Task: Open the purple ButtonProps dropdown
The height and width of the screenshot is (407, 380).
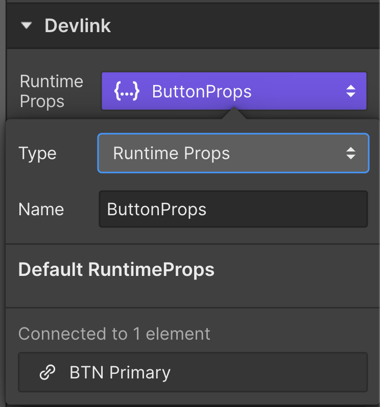Action: pyautogui.click(x=234, y=91)
